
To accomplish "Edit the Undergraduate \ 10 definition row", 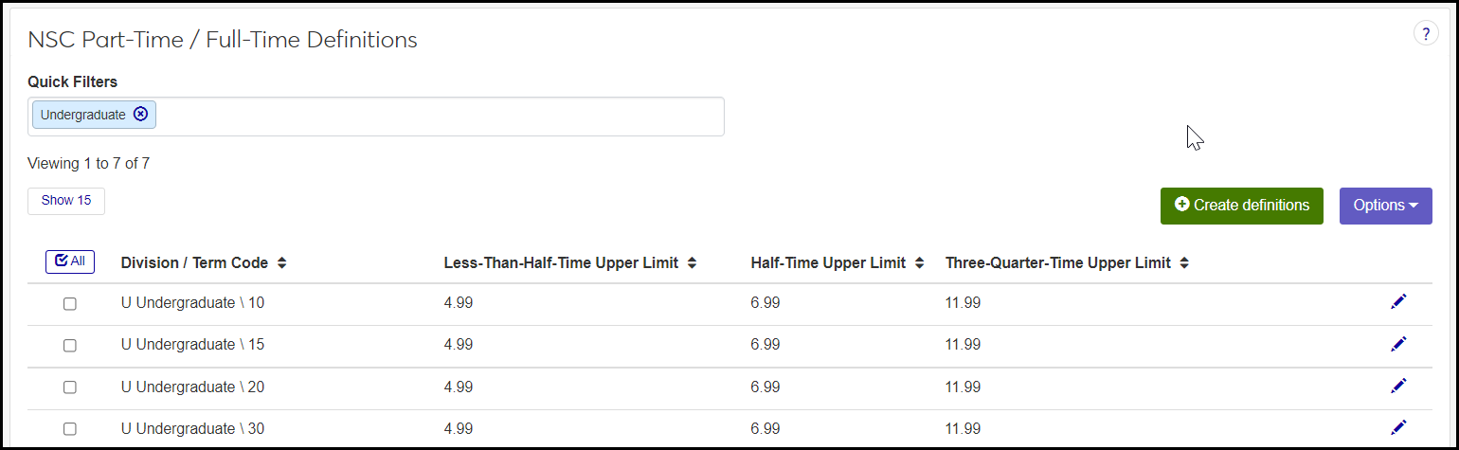I will click(x=1398, y=301).
